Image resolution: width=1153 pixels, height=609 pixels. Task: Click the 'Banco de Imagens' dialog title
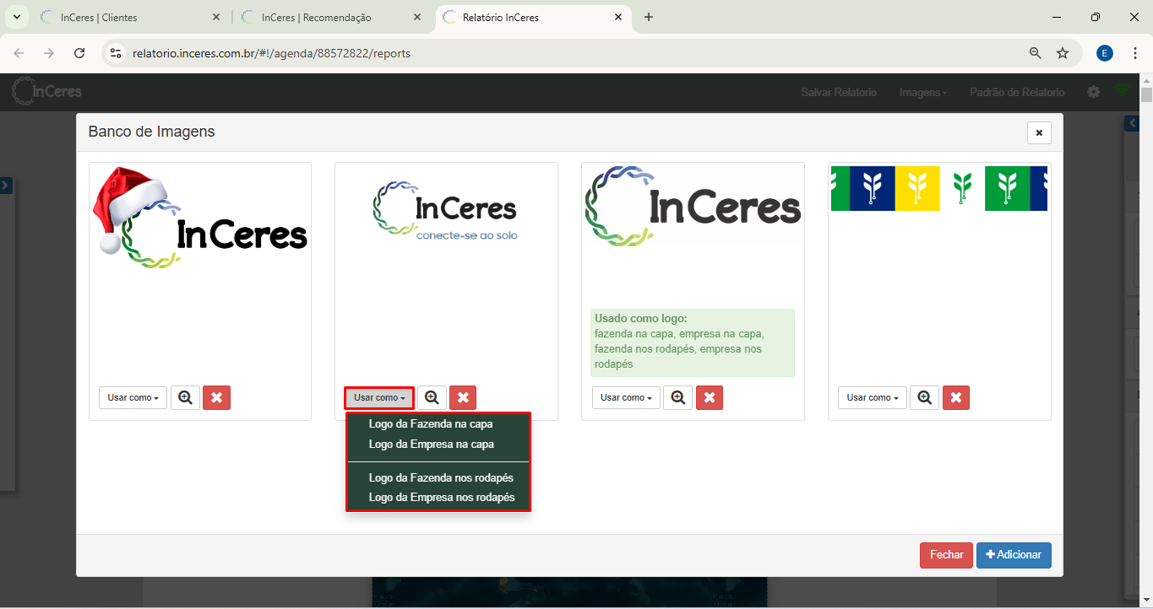(151, 132)
